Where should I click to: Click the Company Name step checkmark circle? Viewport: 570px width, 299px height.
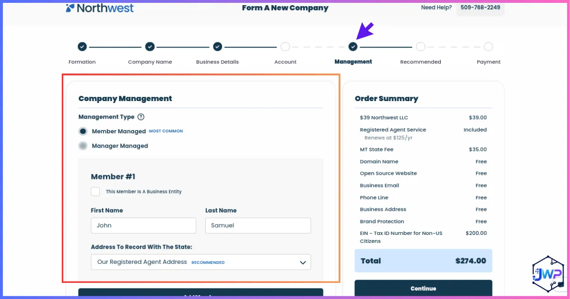(150, 47)
